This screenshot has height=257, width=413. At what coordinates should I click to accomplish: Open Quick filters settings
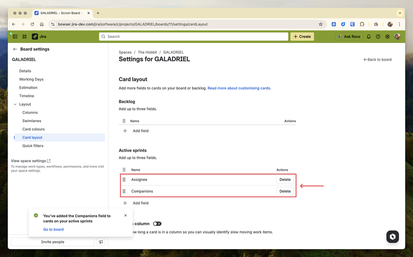pos(33,146)
